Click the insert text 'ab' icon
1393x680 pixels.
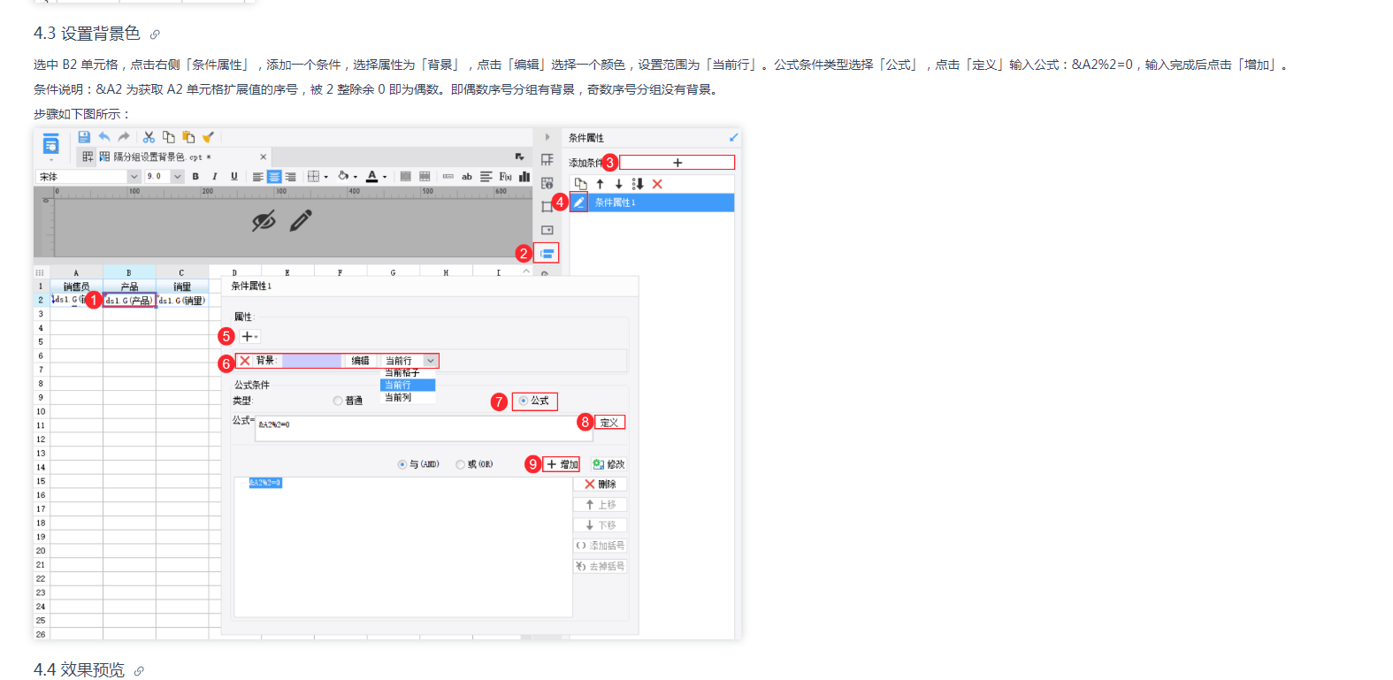pyautogui.click(x=467, y=177)
